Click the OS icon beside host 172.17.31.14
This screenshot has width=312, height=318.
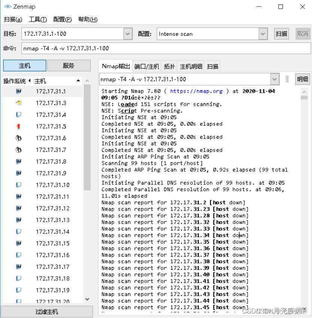tap(18, 232)
